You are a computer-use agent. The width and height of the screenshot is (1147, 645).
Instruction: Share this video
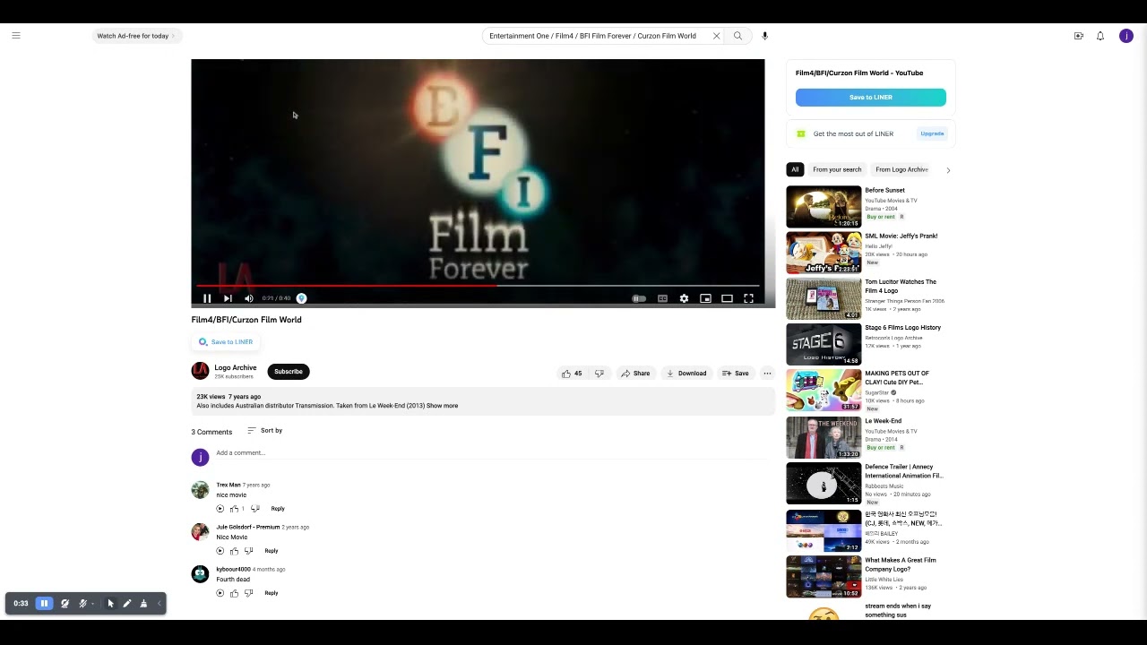635,374
